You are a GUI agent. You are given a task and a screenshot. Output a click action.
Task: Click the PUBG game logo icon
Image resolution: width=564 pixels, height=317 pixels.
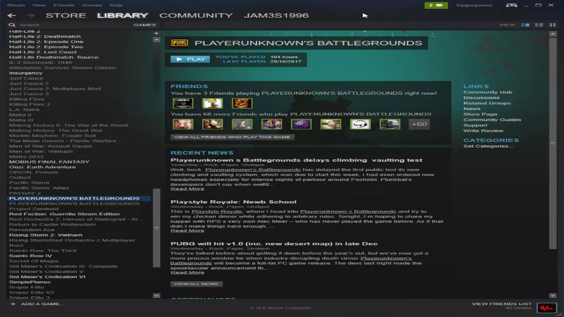pos(179,43)
